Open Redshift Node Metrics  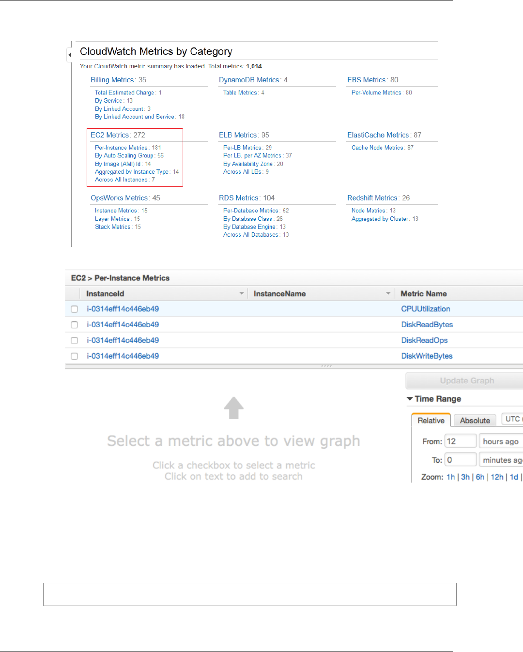tap(369, 211)
